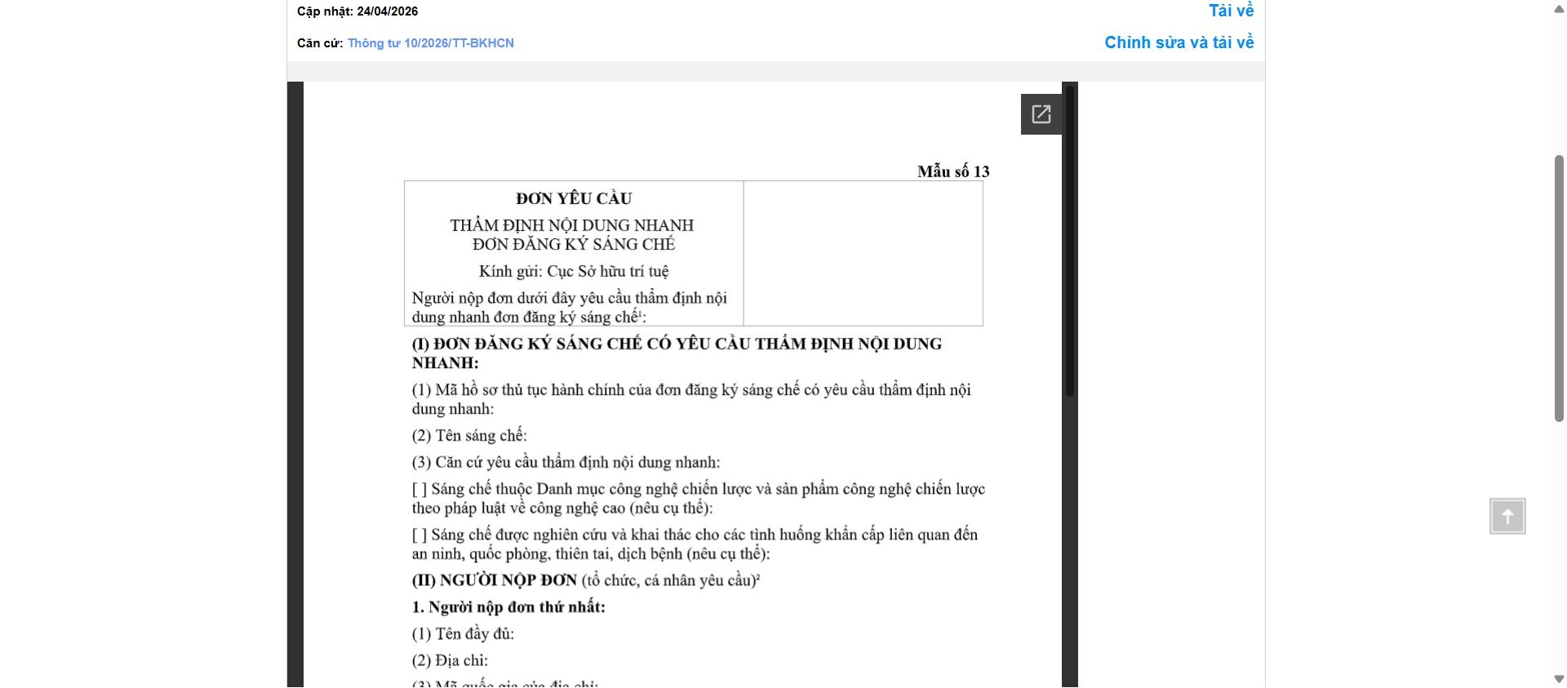This screenshot has width=1567, height=688.
Task: Click the back-to-top arrow button
Action: [x=1507, y=517]
